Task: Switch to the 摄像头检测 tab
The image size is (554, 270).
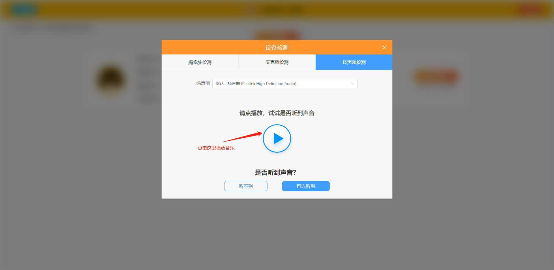Action: point(200,62)
